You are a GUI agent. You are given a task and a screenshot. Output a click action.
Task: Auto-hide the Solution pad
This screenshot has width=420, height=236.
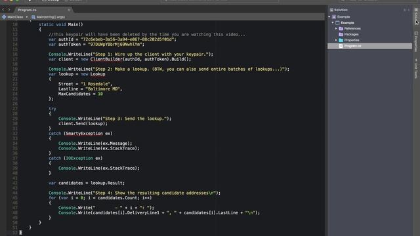(405, 10)
